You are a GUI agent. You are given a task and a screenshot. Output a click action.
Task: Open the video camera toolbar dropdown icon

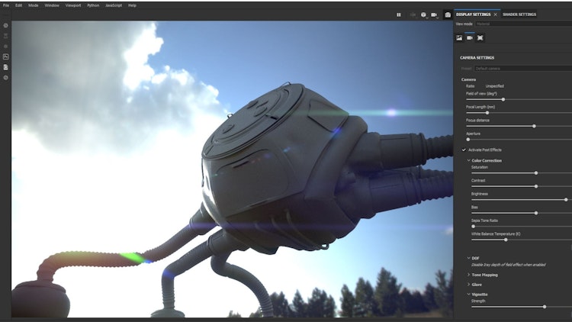tap(435, 14)
